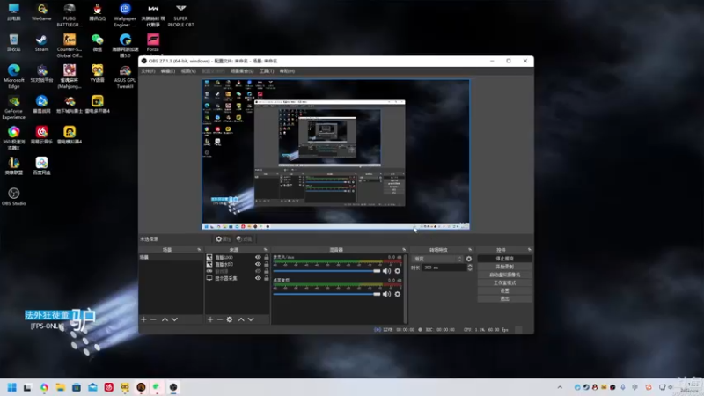Open the scene transition type dropdown
This screenshot has width=704, height=396.
point(437,259)
